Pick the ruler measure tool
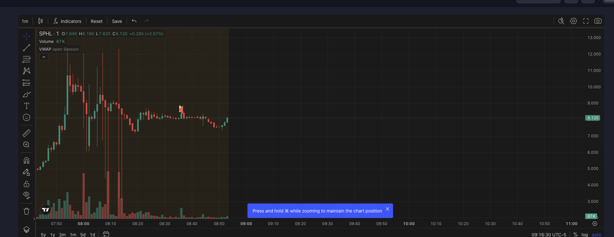Screen dimensions: 614x237 point(27,133)
